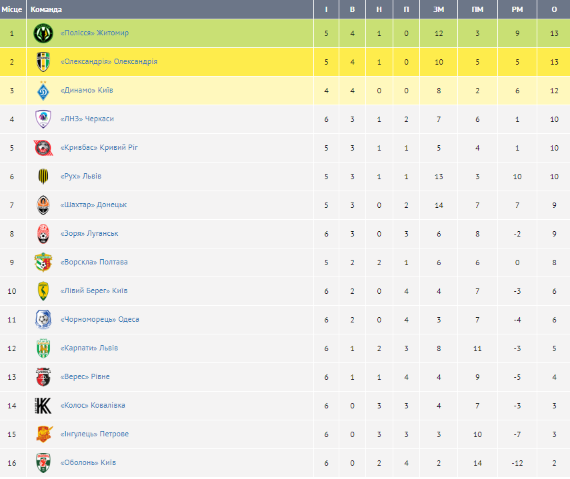Click the Shakhtar Donetsk club emblem
The height and width of the screenshot is (479, 570).
(x=43, y=205)
